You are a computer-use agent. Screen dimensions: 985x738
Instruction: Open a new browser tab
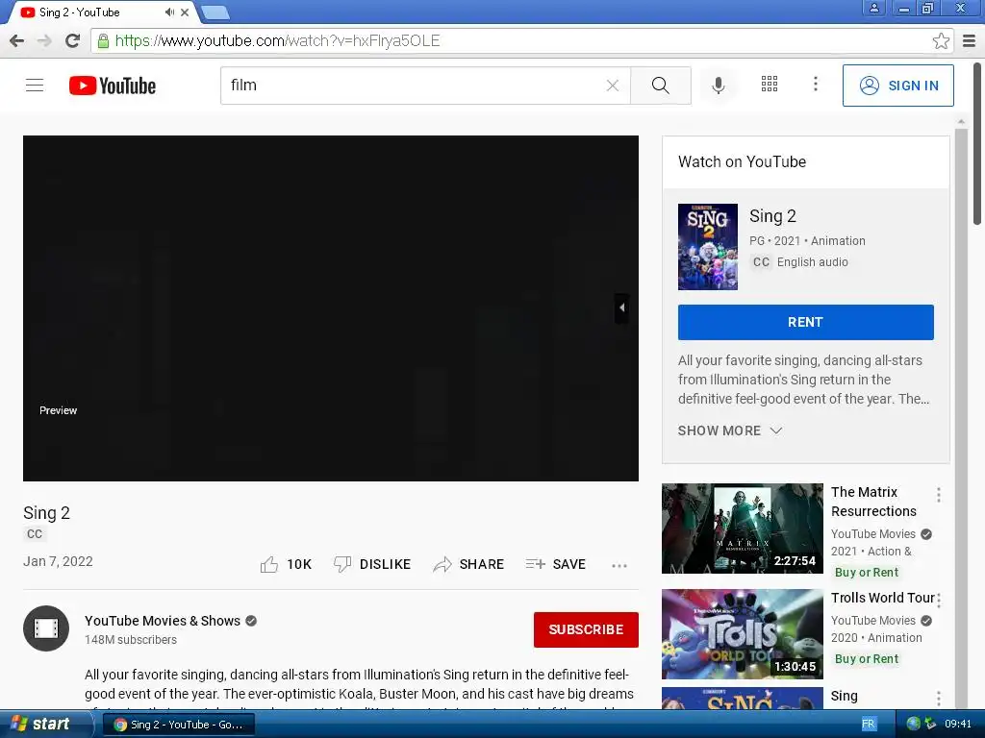(216, 12)
